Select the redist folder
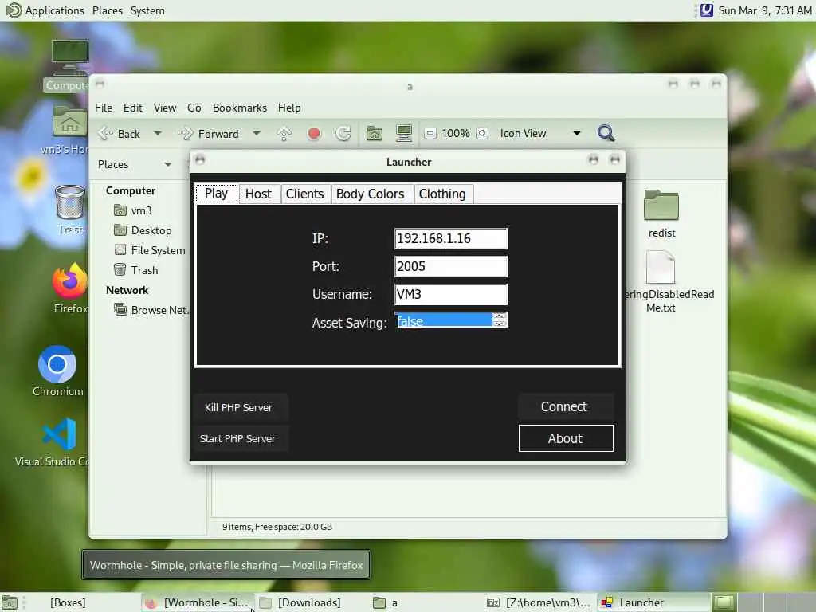 click(x=661, y=214)
